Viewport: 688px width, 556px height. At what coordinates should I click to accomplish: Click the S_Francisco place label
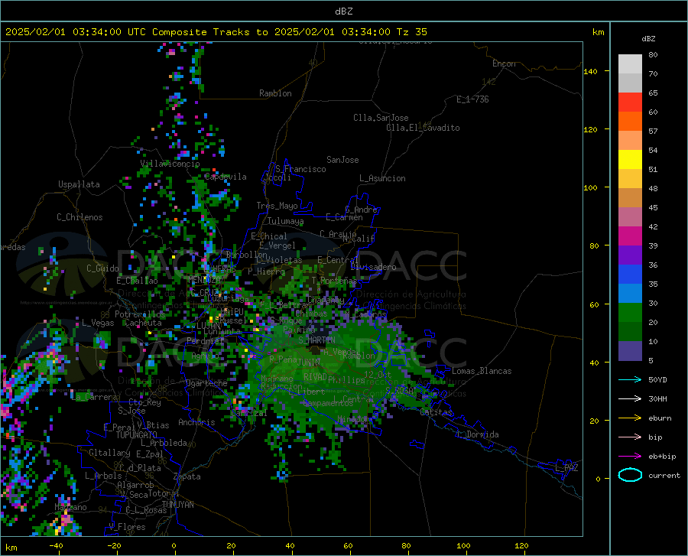(x=300, y=169)
